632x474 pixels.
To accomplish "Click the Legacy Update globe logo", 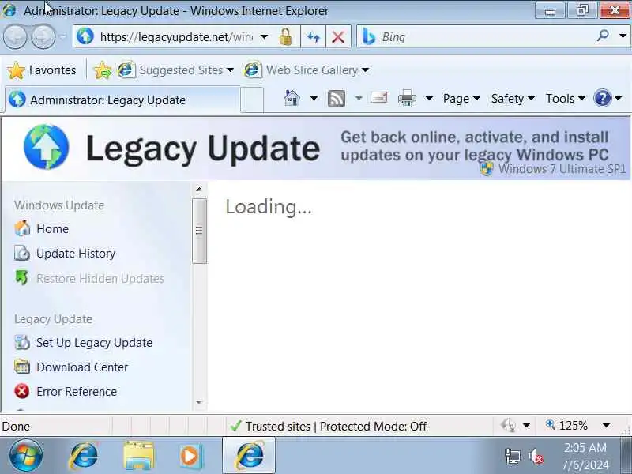I will pos(46,147).
